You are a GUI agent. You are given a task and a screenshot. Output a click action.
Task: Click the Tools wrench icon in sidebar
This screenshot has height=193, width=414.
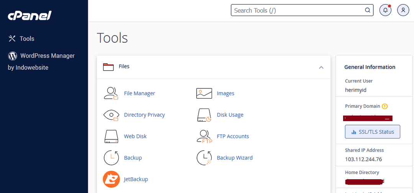point(12,39)
